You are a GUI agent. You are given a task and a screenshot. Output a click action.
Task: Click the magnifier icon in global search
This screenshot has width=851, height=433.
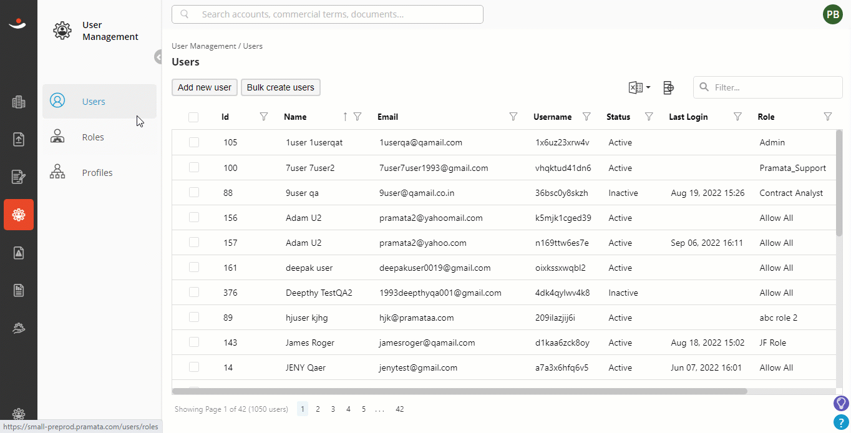click(185, 14)
